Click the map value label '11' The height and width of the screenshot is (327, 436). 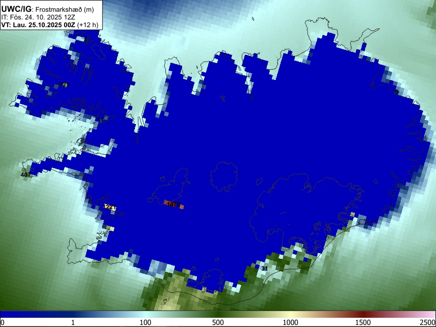101,120
